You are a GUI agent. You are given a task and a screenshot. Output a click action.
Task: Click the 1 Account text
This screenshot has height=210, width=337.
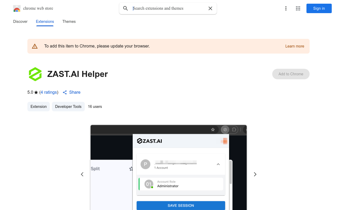coord(161,168)
